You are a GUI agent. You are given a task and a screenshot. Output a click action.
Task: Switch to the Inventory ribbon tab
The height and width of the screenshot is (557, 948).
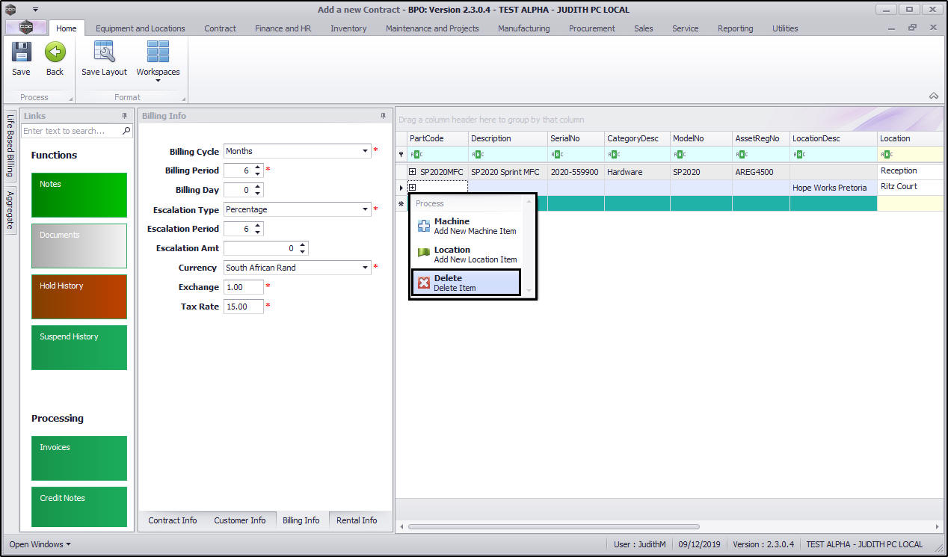click(348, 28)
